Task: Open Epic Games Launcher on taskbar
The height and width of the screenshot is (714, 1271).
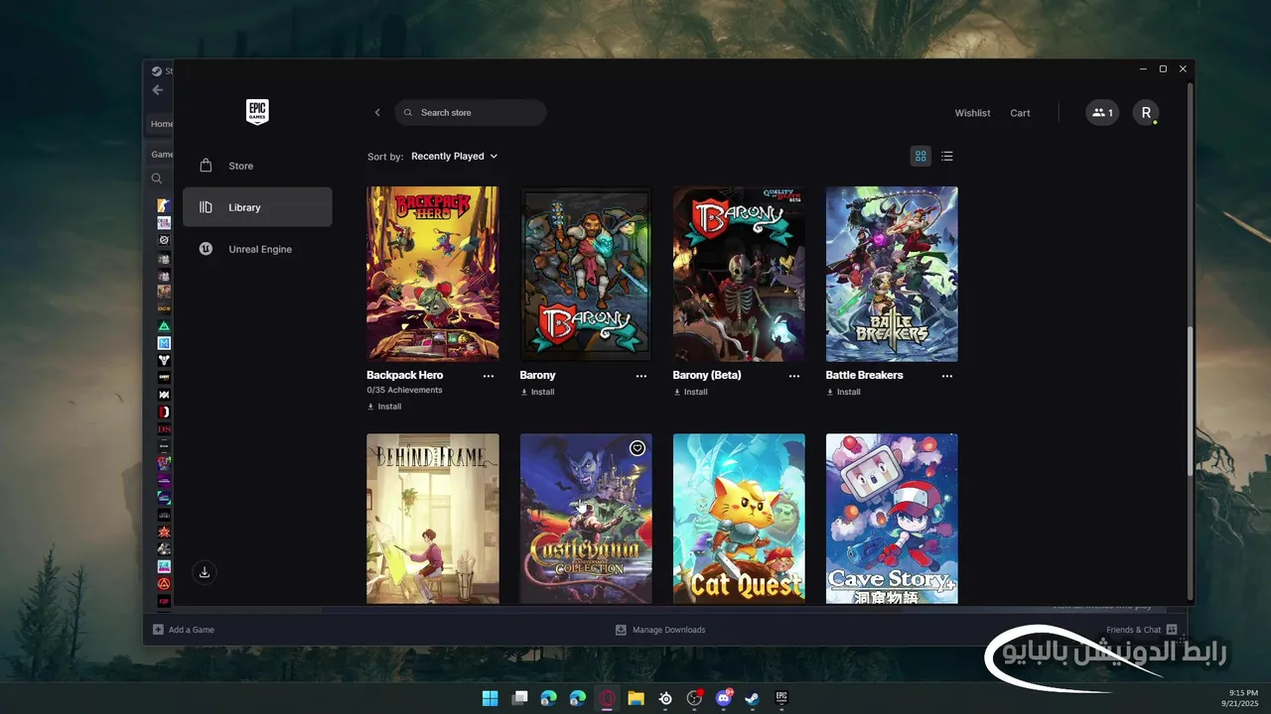Action: (781, 698)
